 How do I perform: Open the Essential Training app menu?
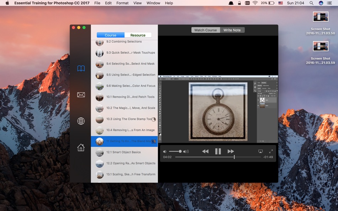[x=52, y=3]
